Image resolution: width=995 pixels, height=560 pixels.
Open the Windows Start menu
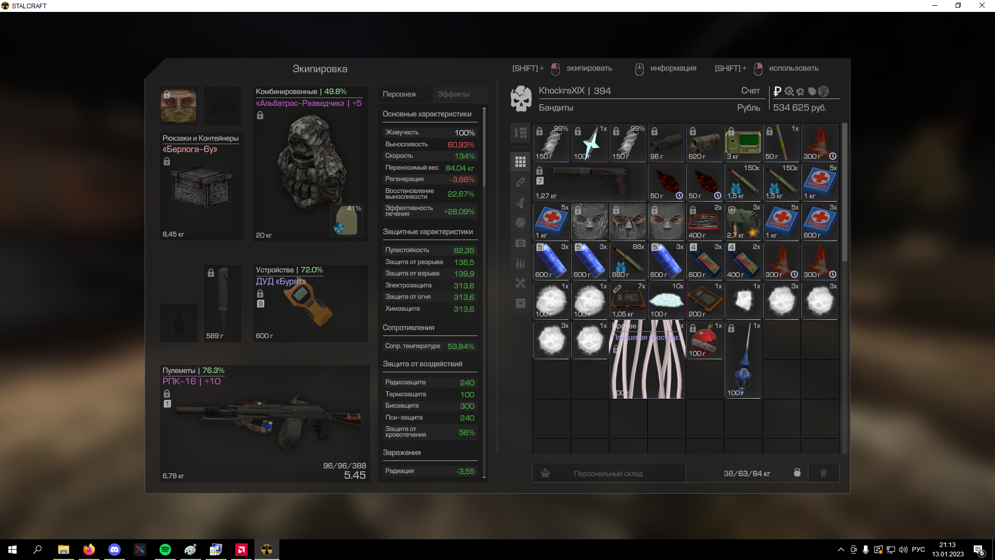click(x=12, y=550)
